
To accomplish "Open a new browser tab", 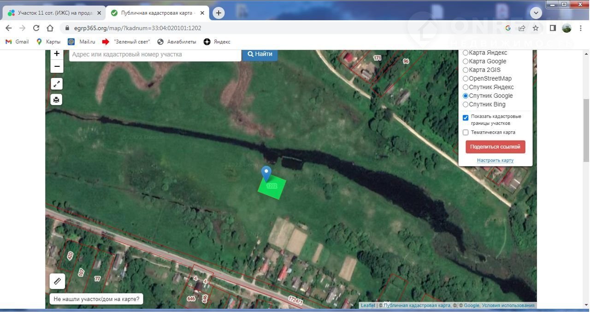I will pos(218,13).
